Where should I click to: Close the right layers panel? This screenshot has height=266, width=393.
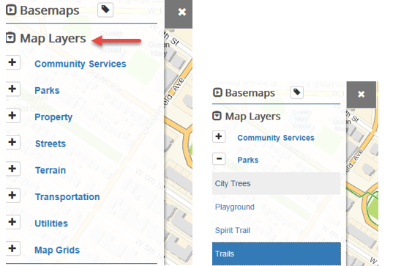coord(362,95)
